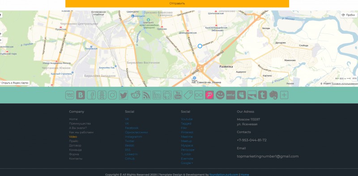
Task: Open the LinkedIn icon
Action: (x=157, y=95)
